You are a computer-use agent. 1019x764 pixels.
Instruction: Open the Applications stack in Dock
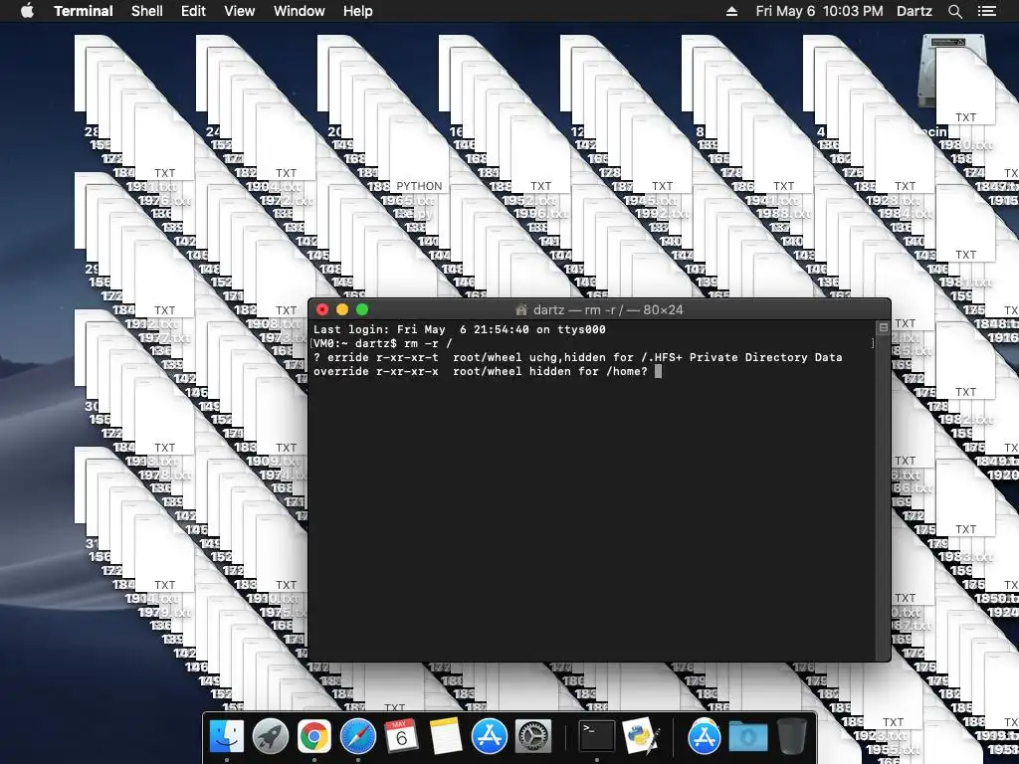705,737
